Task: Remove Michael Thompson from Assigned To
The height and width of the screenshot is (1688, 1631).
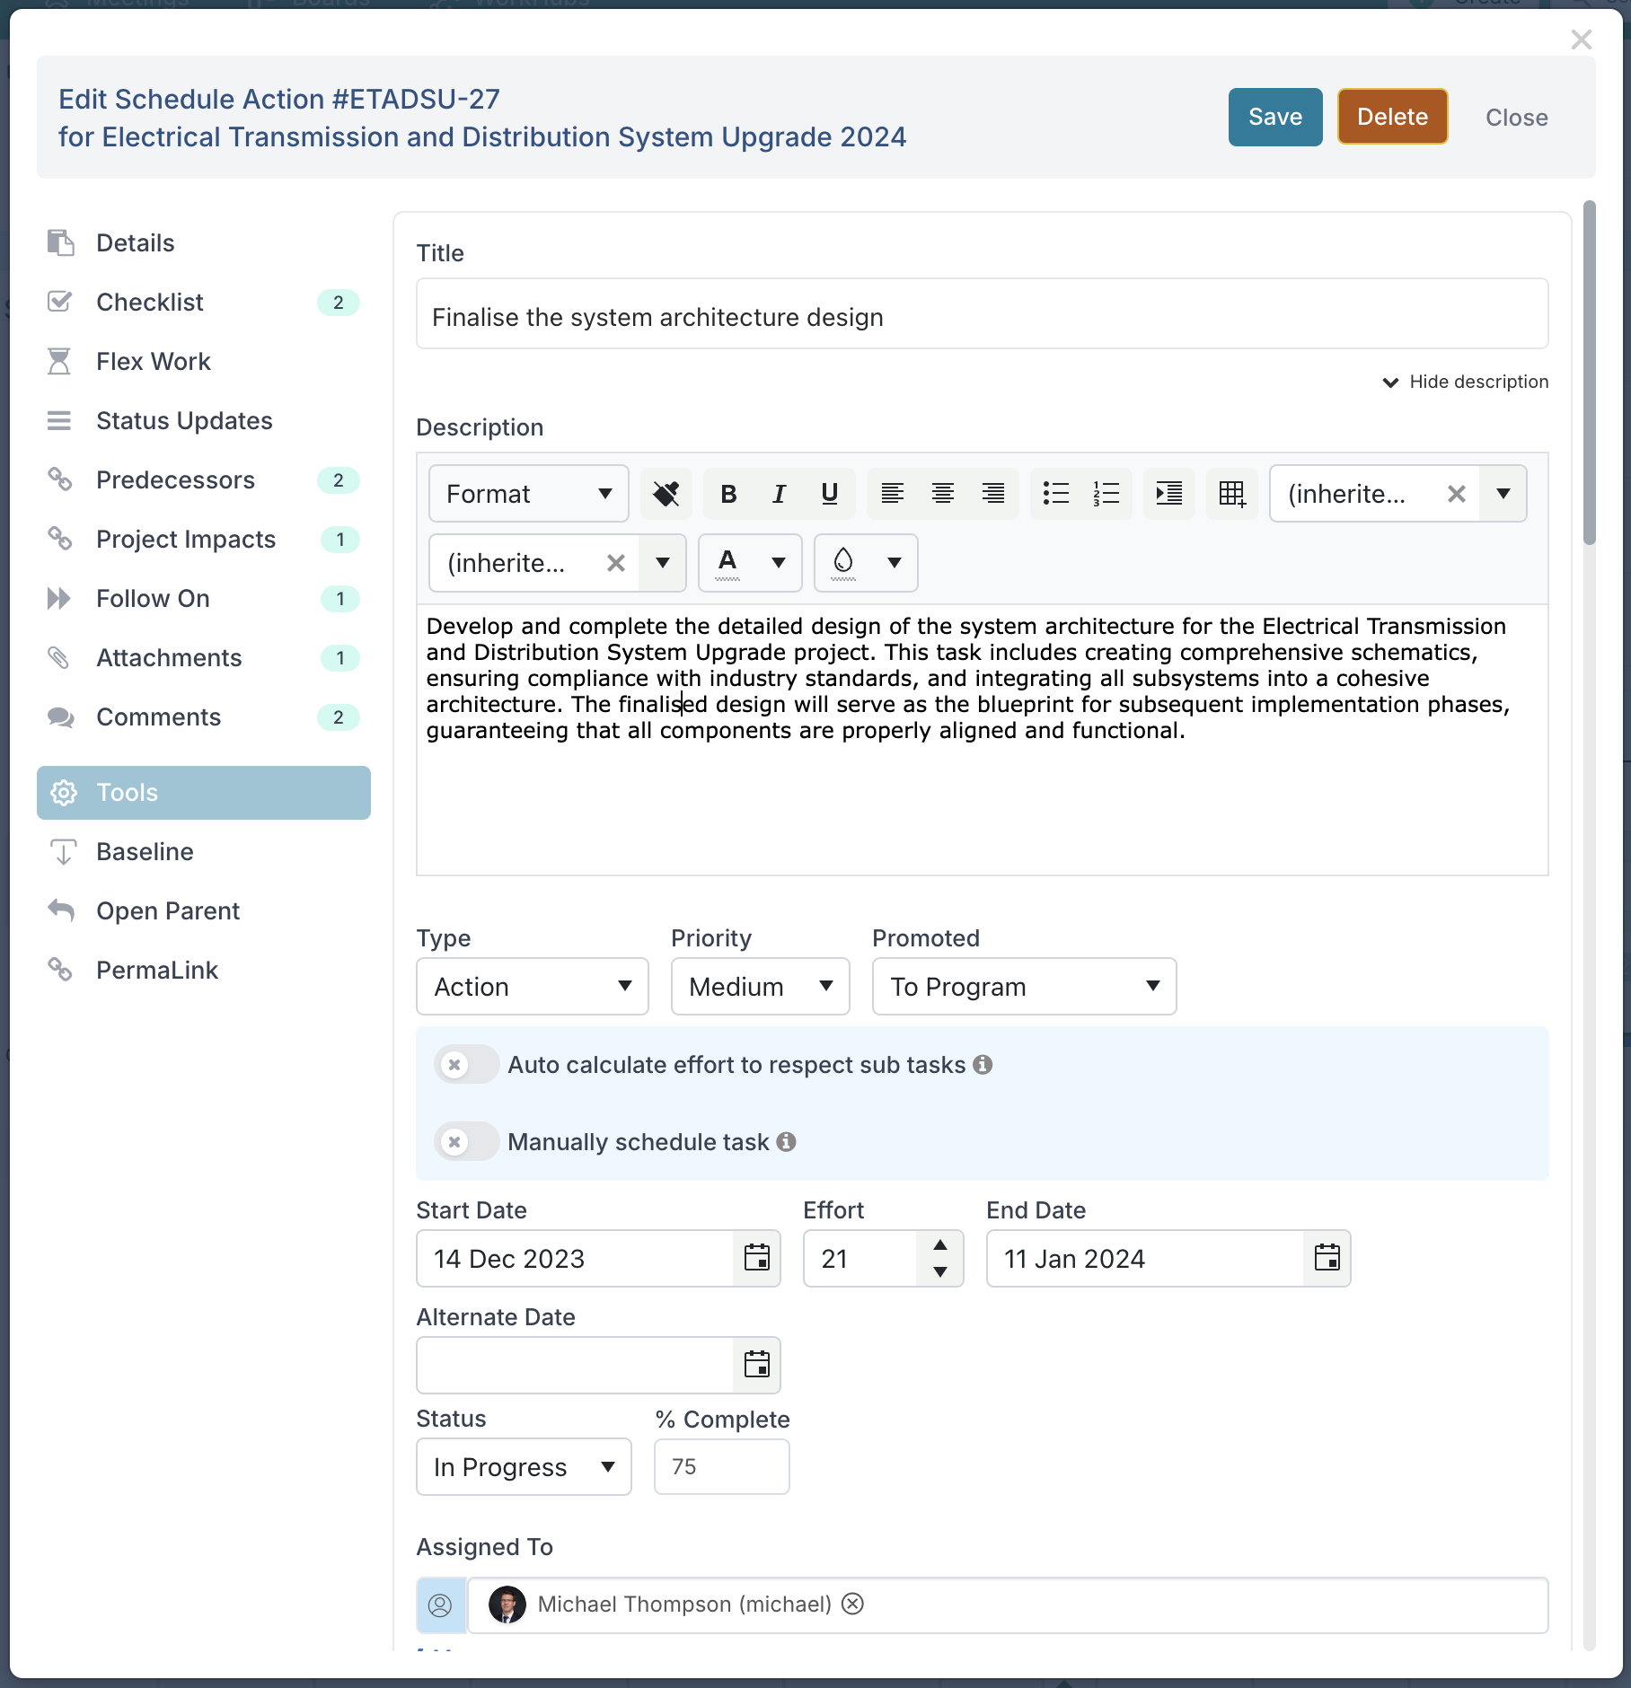Action: pos(852,1604)
